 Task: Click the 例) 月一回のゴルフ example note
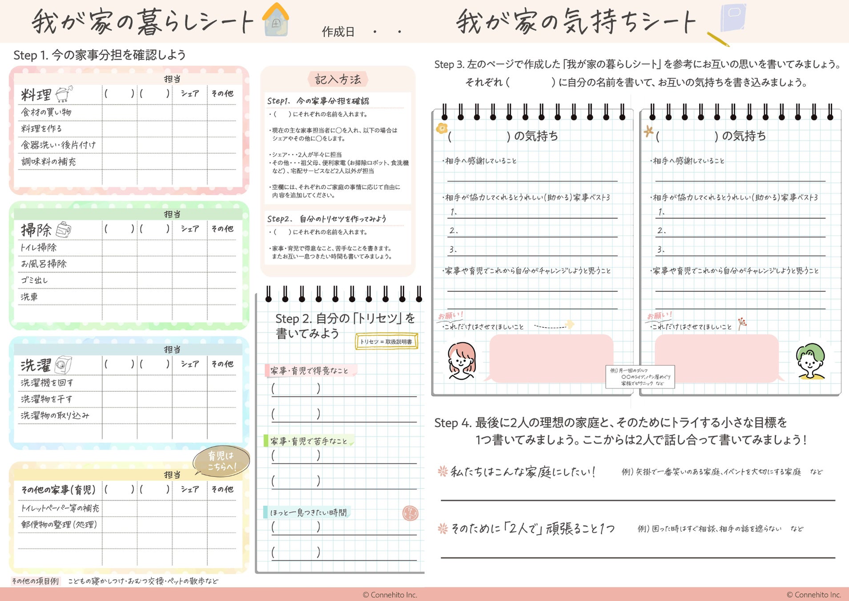point(640,377)
